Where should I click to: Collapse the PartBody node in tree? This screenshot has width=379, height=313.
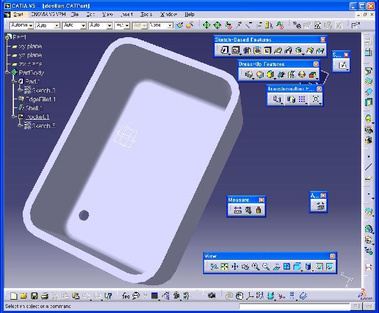point(8,73)
